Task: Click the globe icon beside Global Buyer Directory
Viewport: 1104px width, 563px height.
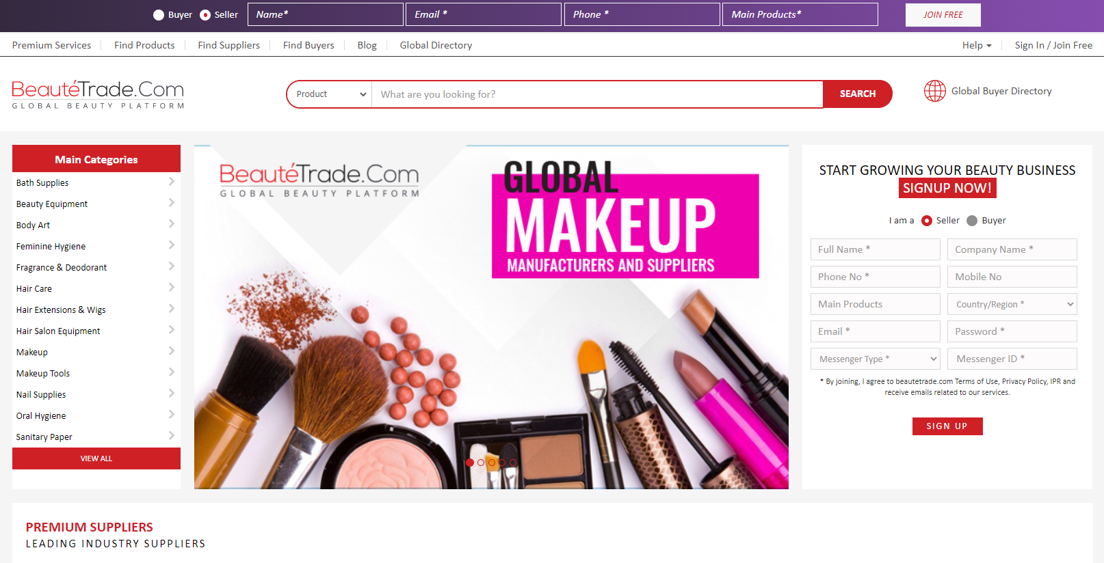Action: coord(934,91)
